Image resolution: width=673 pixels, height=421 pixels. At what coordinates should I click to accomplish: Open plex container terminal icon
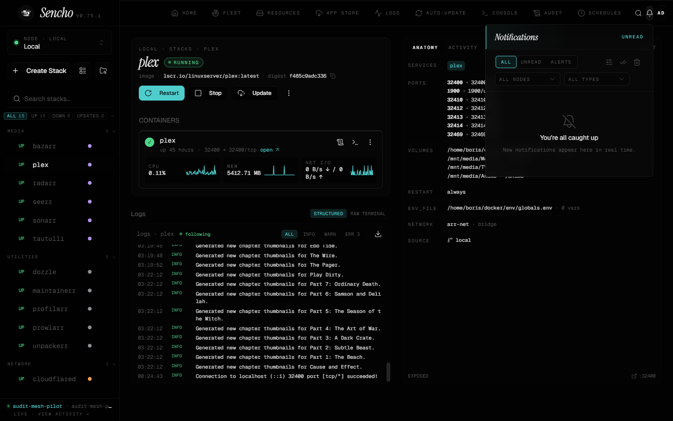pyautogui.click(x=355, y=142)
